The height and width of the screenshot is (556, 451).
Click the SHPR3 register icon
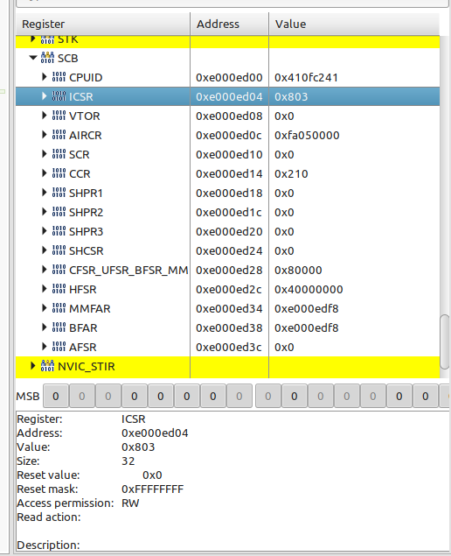tap(59, 231)
